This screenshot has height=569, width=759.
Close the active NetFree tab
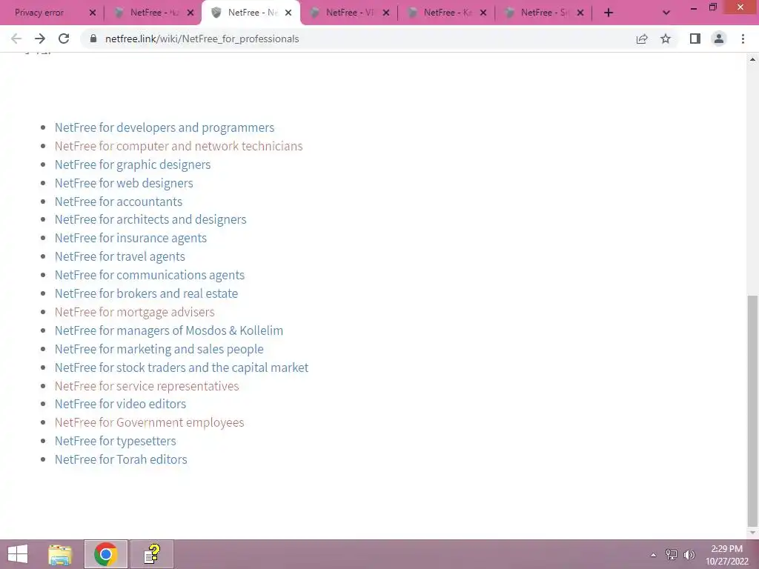click(x=288, y=13)
